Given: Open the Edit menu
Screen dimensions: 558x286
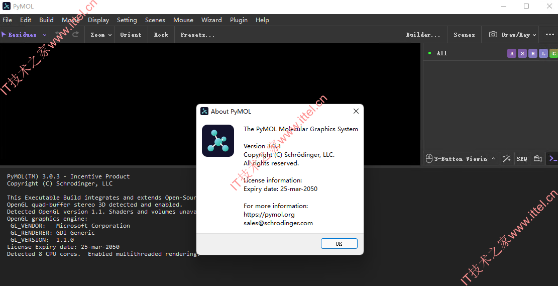Looking at the screenshot, I should point(26,20).
